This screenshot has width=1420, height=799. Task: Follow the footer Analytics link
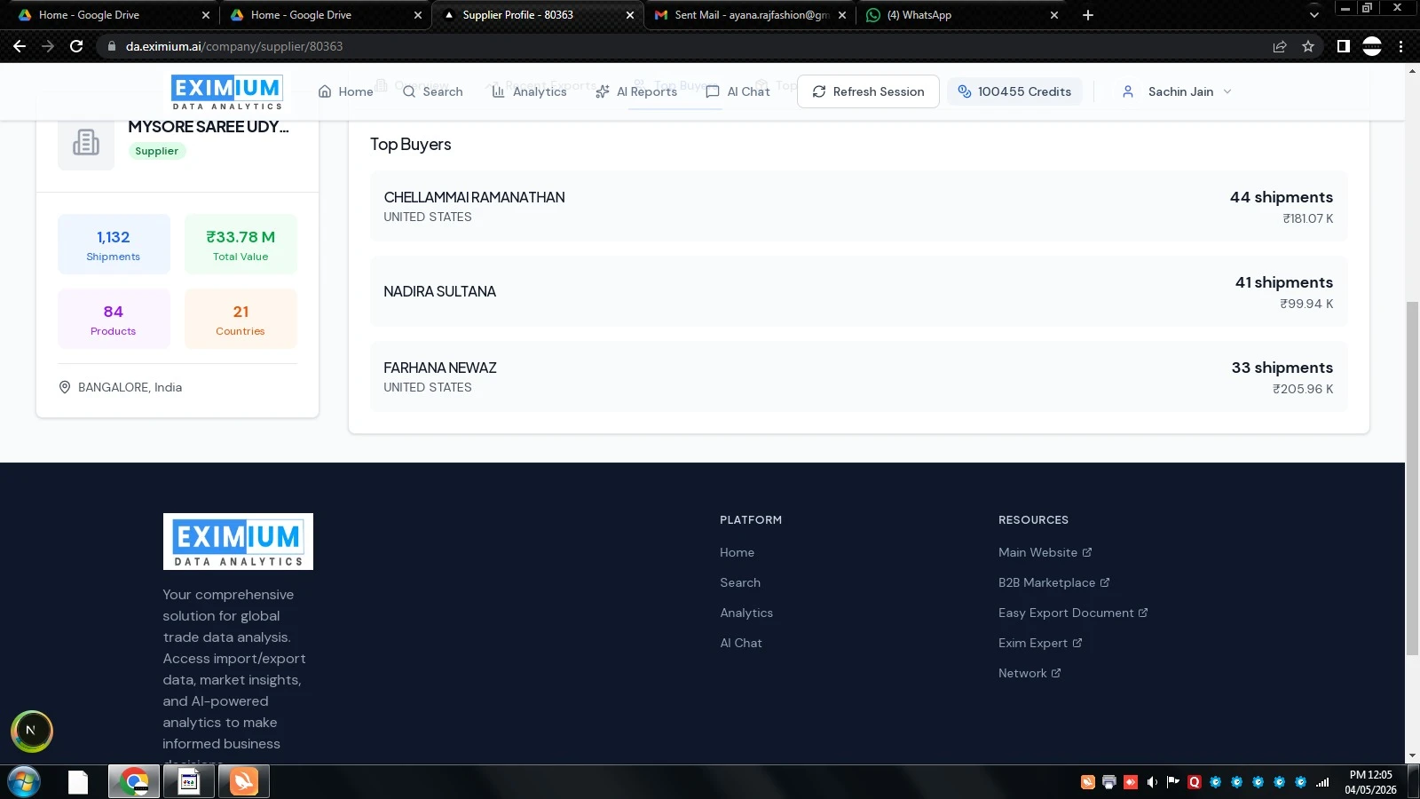[x=746, y=613]
